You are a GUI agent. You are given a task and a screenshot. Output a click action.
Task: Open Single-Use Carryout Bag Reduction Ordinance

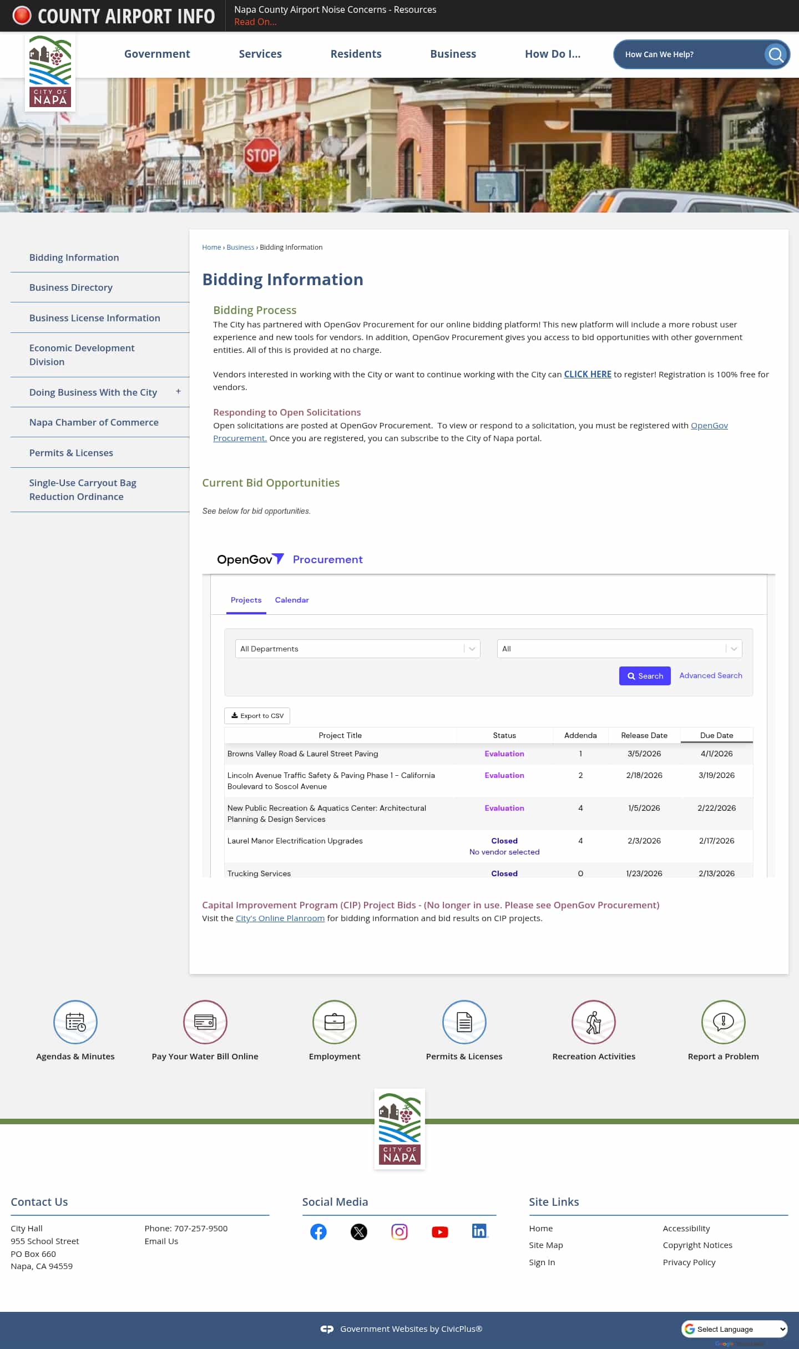(x=83, y=489)
